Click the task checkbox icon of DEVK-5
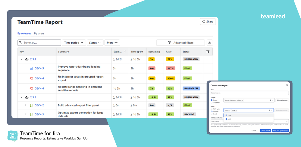This screenshot has height=147, width=301. tap(31, 68)
